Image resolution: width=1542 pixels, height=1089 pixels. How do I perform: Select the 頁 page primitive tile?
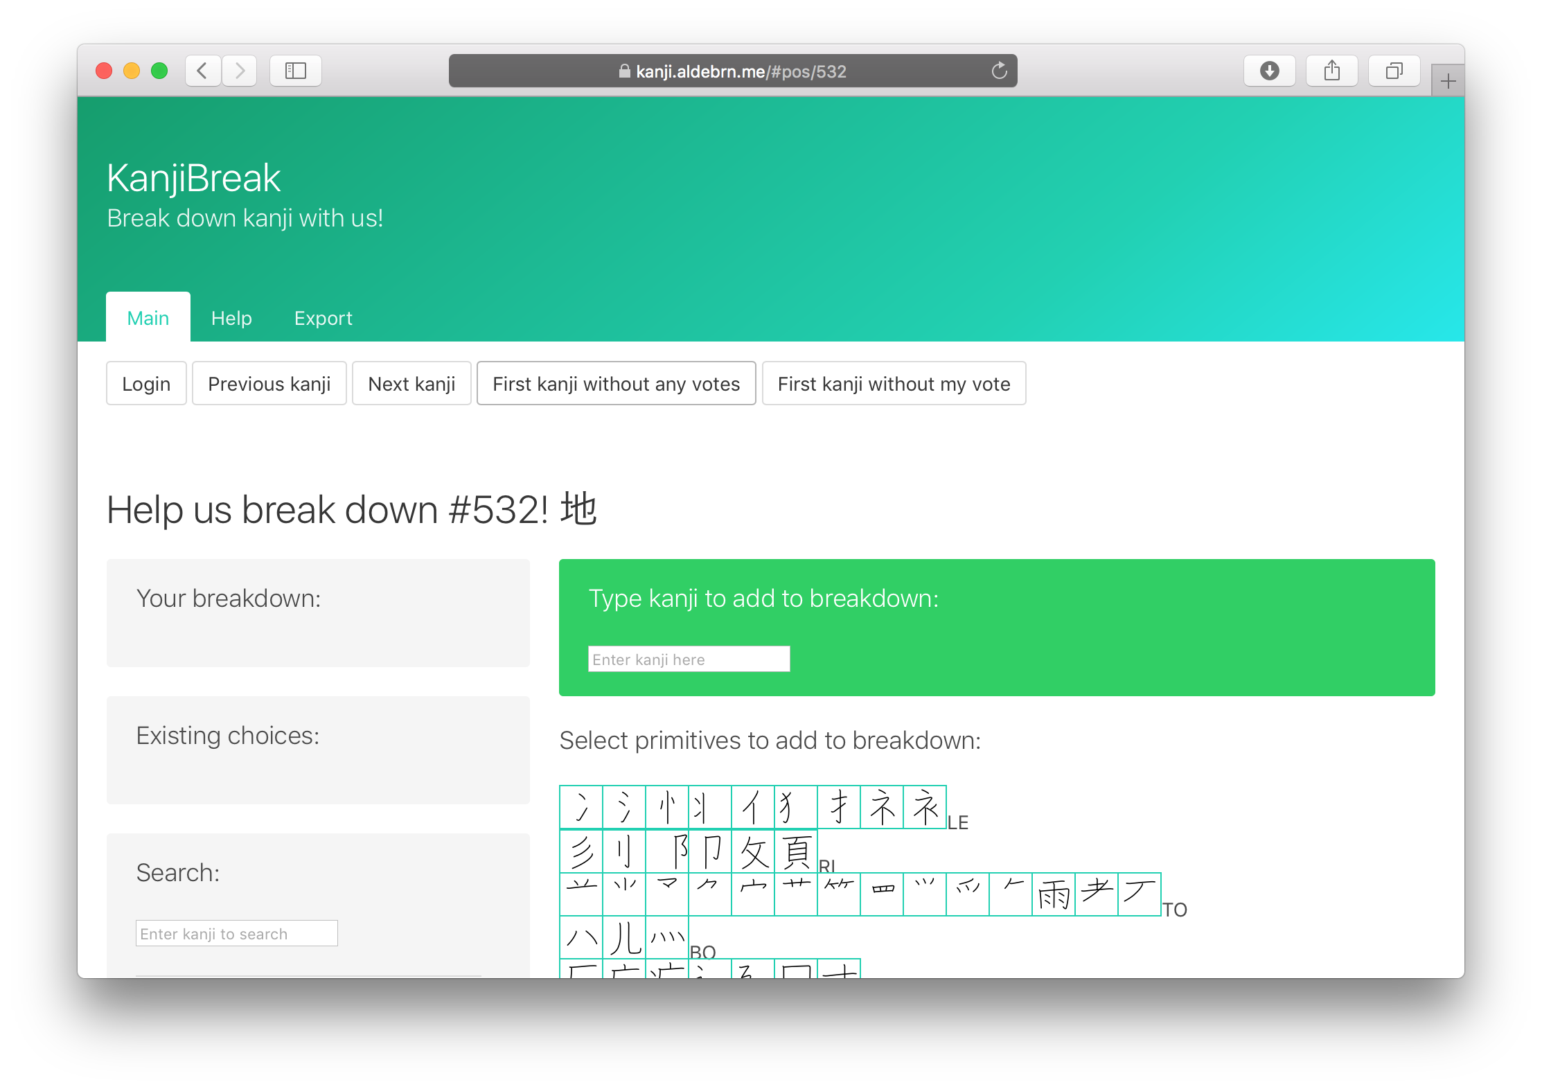point(796,852)
